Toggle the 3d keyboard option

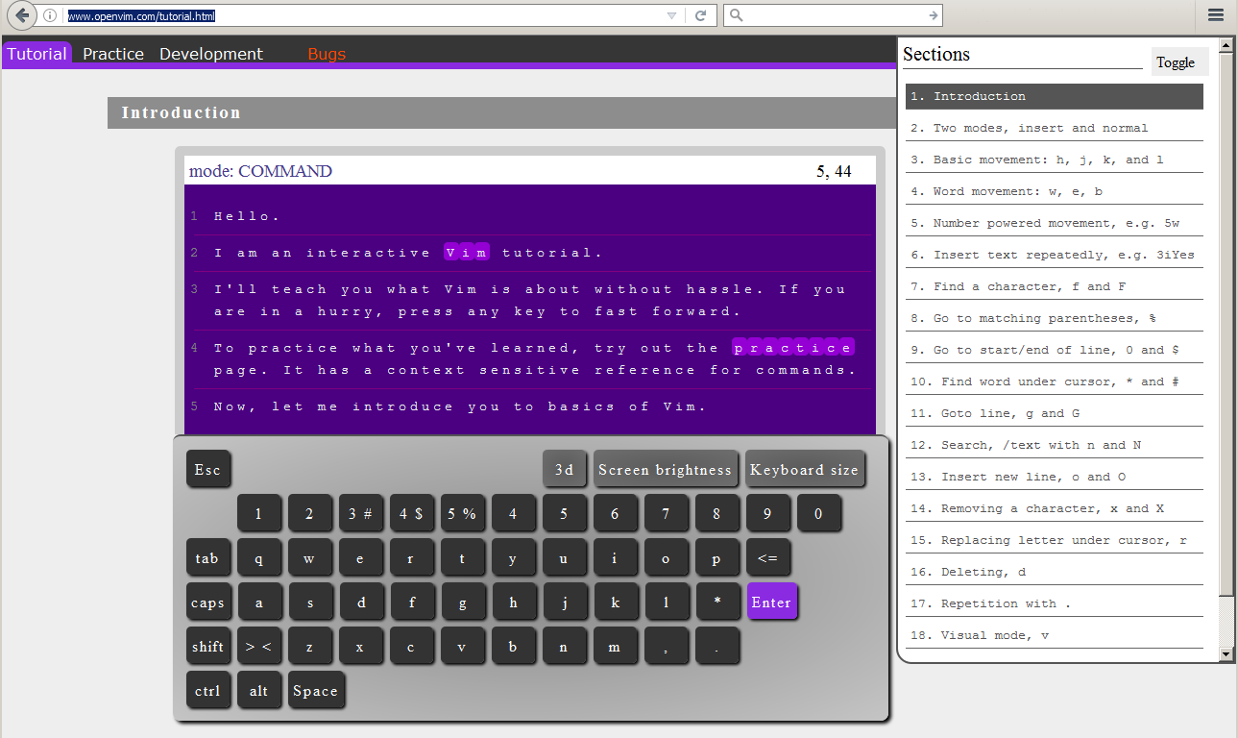[x=565, y=469]
